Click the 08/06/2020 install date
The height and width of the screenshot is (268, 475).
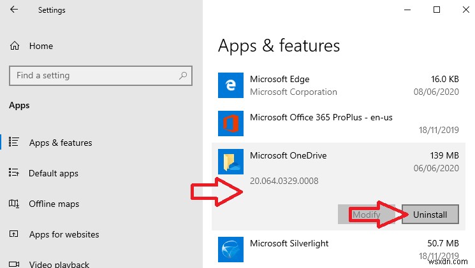pos(436,92)
